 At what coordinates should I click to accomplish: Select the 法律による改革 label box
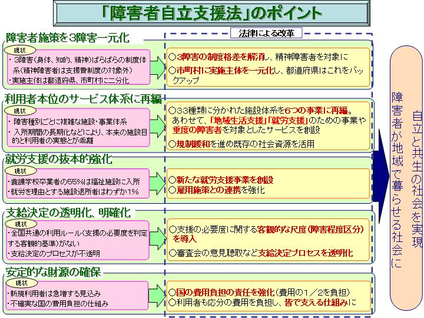click(266, 33)
